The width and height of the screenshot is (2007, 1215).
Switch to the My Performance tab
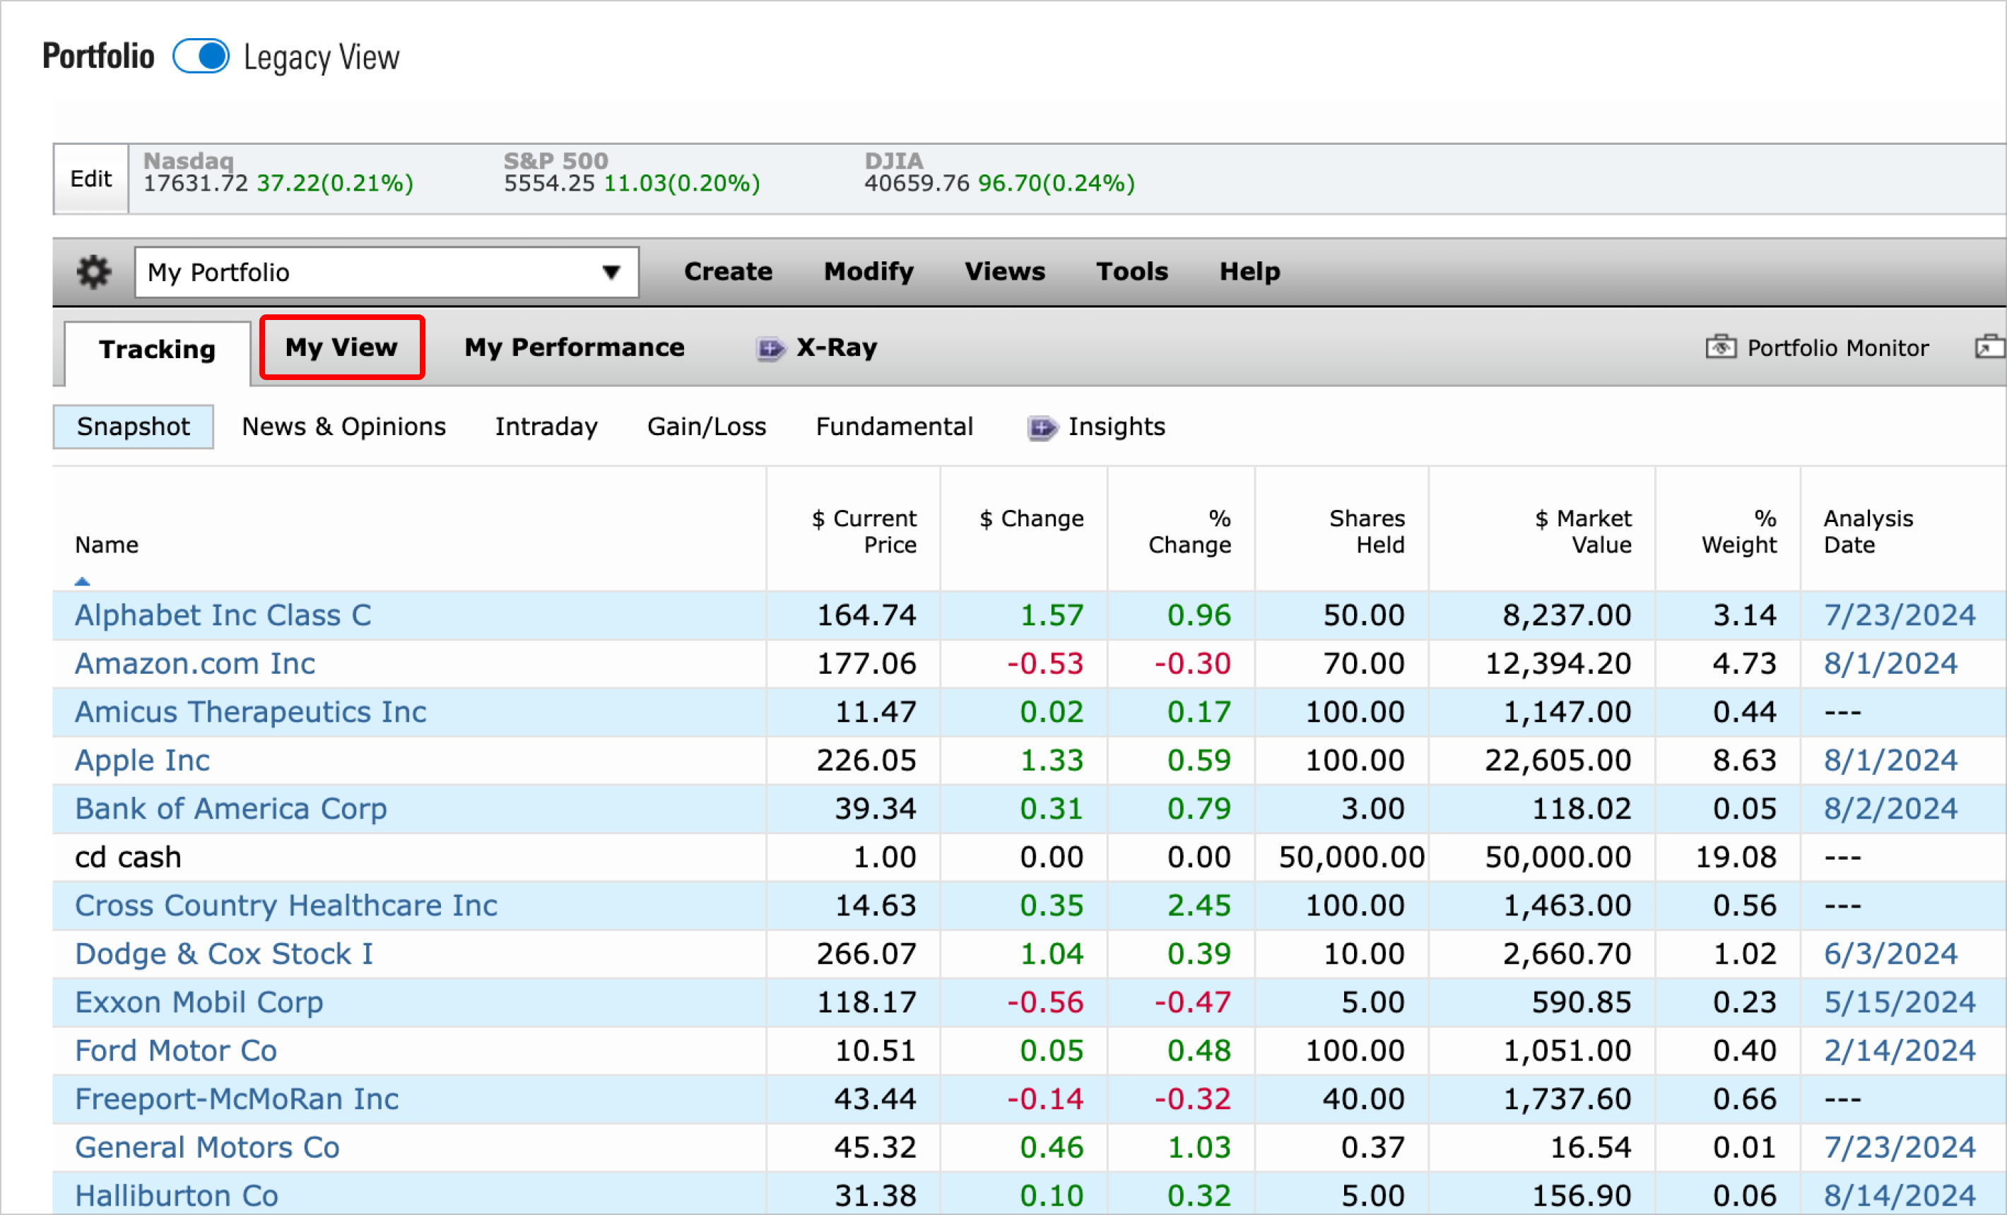575,348
